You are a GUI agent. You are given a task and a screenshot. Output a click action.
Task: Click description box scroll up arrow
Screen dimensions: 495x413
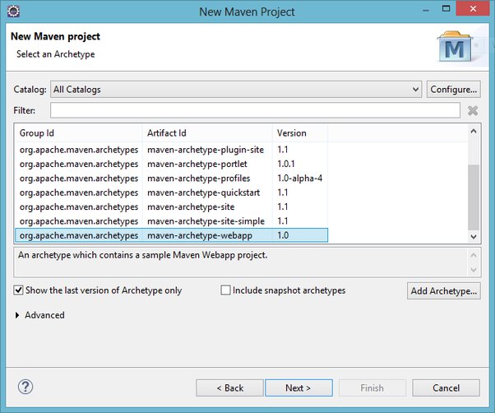click(474, 255)
